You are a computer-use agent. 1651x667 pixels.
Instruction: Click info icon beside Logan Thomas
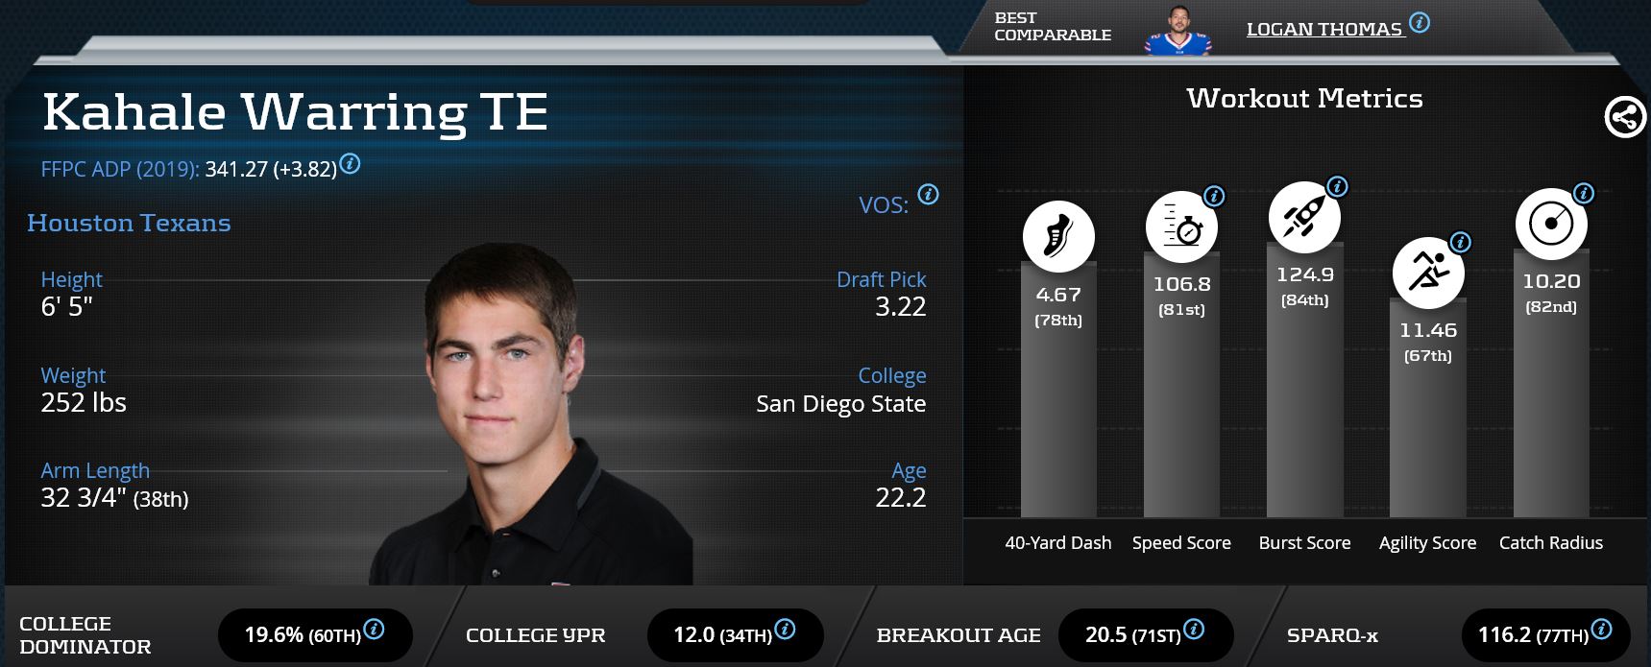click(1420, 22)
